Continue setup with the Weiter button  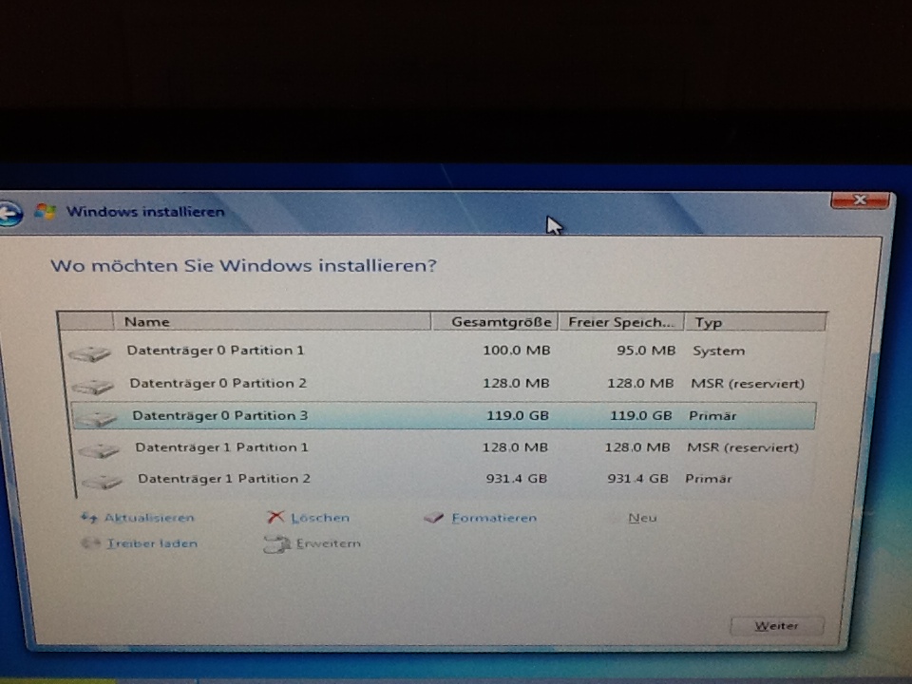click(776, 626)
